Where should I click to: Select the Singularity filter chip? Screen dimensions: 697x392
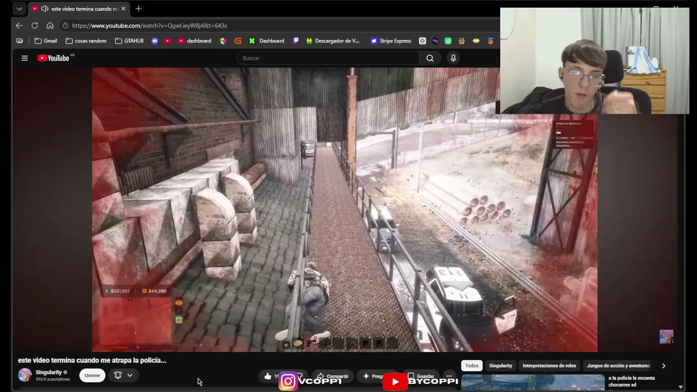coord(500,366)
